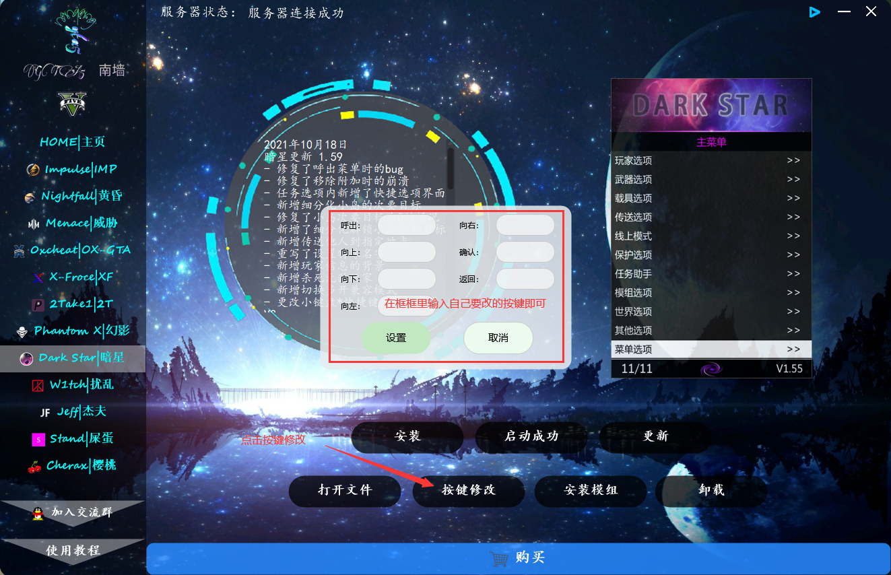Click the Nightfall planet icon
This screenshot has height=575, width=891.
[29, 197]
